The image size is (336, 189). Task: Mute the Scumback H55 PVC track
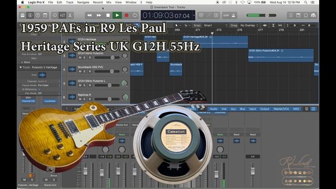[x=80, y=71]
